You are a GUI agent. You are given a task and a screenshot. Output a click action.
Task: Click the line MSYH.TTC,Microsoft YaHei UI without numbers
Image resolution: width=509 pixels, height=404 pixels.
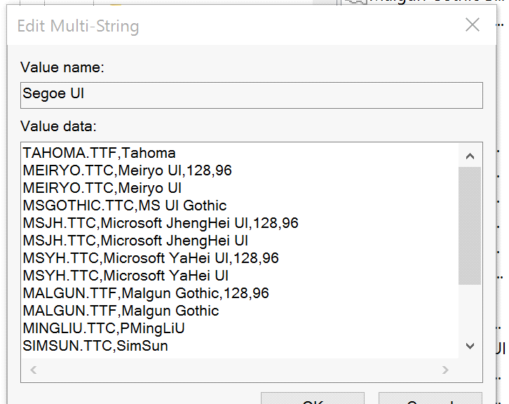[125, 276]
